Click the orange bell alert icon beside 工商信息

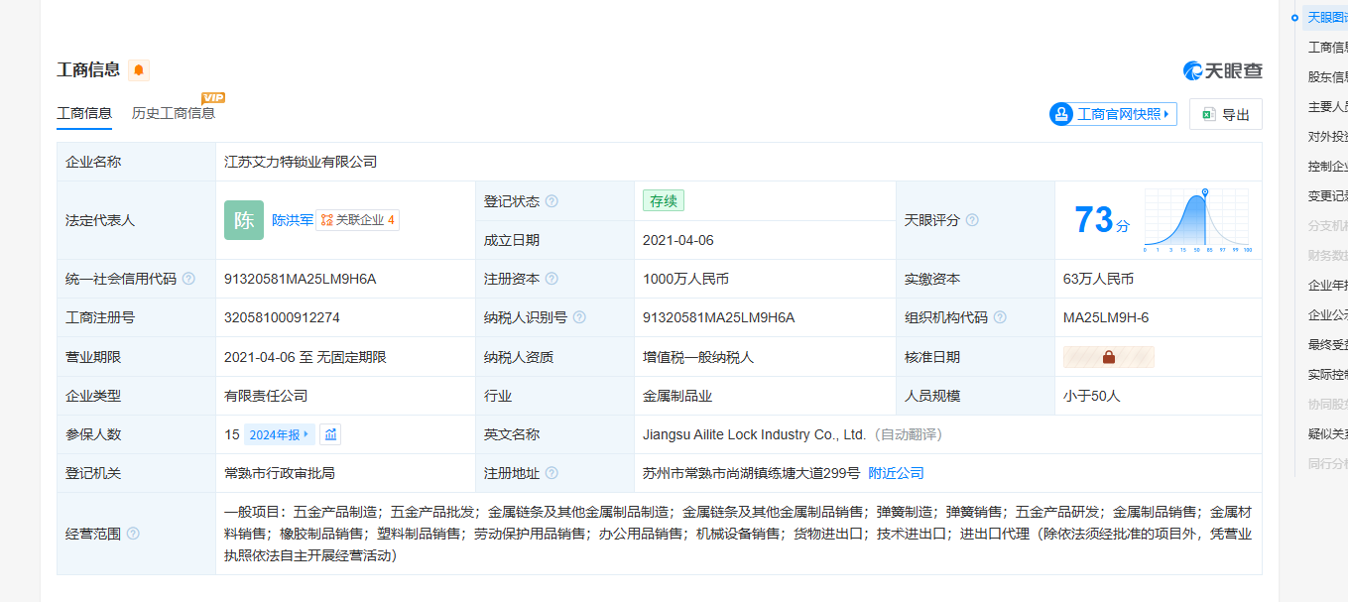pos(139,70)
